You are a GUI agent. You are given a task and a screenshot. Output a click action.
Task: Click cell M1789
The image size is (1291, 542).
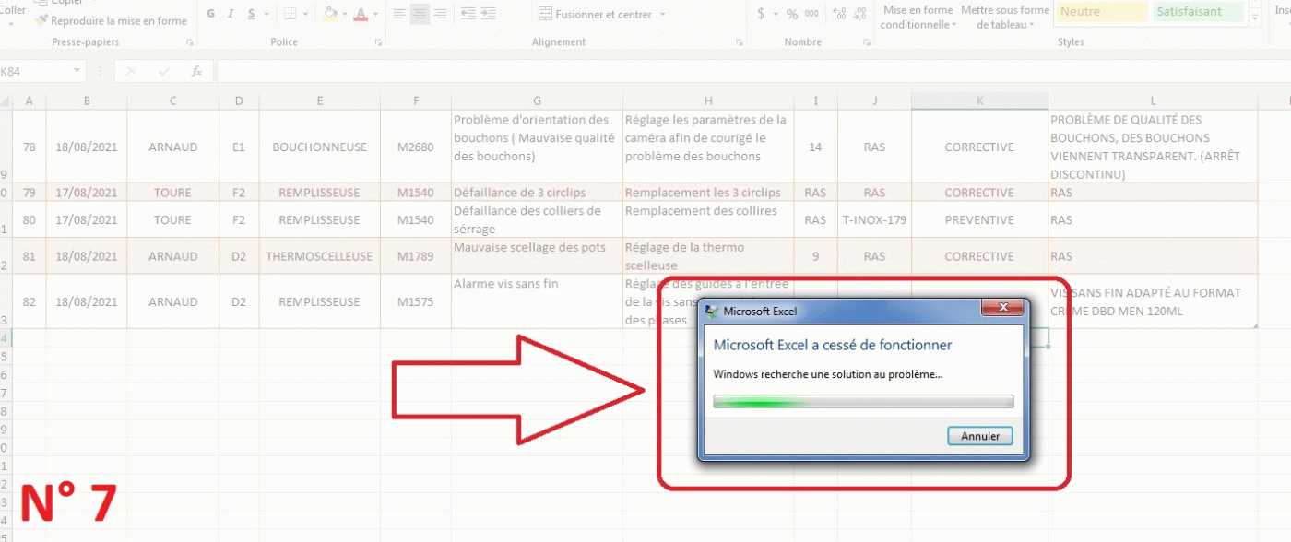pos(415,256)
